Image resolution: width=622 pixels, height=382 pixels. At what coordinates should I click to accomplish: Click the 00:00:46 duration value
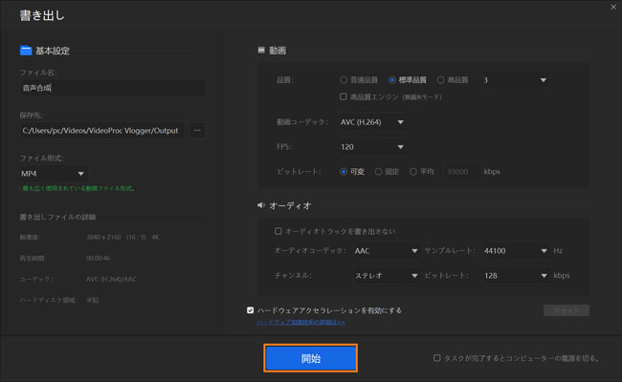click(98, 258)
